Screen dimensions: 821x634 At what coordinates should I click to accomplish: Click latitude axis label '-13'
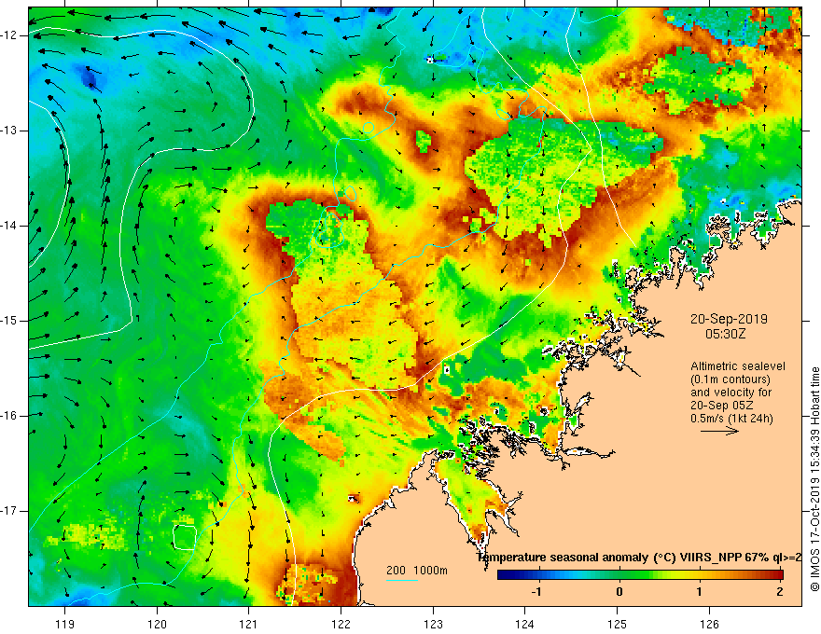[x=10, y=131]
